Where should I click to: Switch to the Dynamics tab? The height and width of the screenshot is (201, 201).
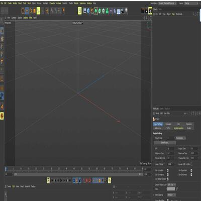pos(189,124)
